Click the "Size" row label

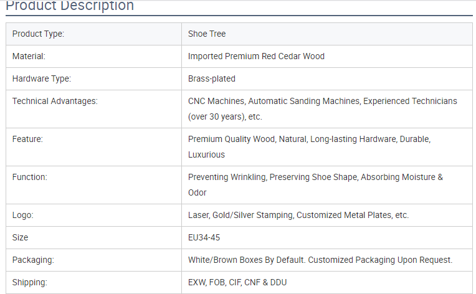pyautogui.click(x=20, y=237)
